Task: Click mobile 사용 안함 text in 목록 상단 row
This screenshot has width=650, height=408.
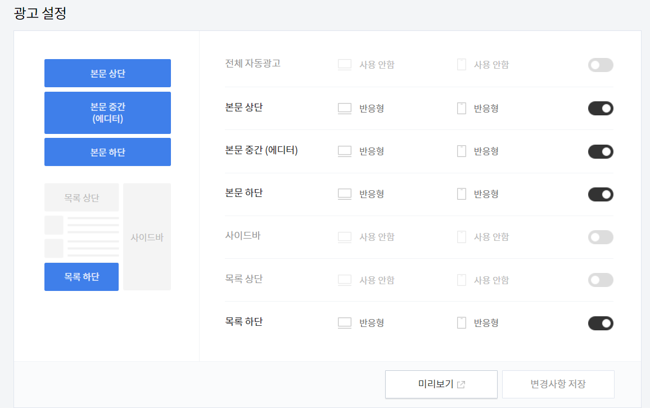Action: click(491, 280)
